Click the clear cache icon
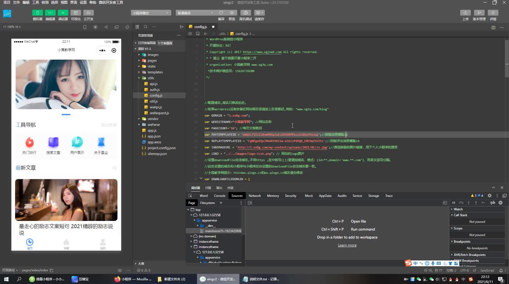Screen dimensions: 509x284 pos(259,13)
